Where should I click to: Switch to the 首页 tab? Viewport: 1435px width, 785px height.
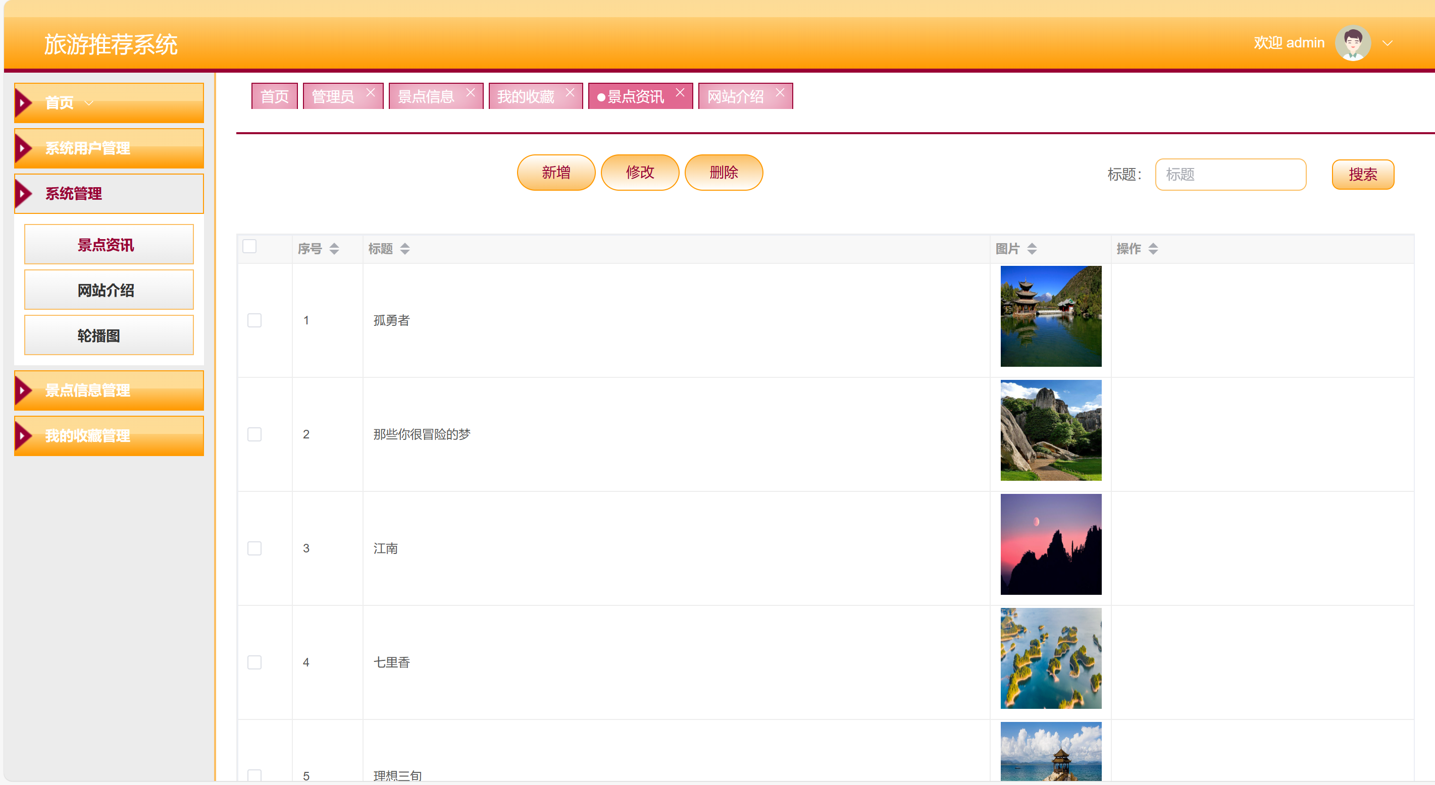(275, 96)
